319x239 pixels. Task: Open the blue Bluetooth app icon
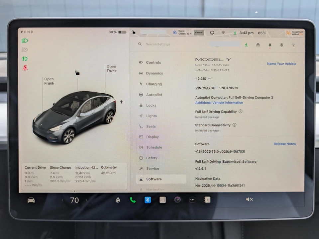(148, 200)
